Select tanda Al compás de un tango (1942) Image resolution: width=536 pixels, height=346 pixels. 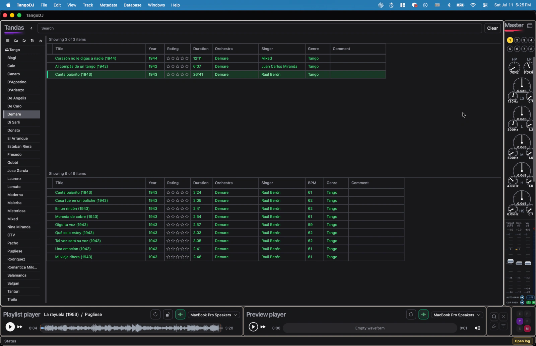tap(216, 66)
